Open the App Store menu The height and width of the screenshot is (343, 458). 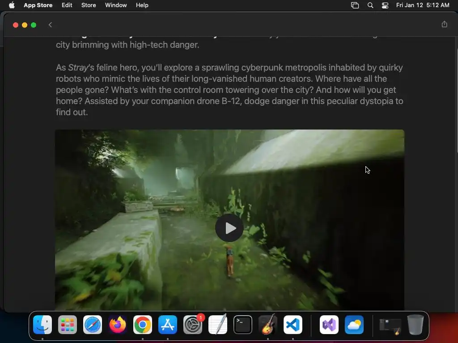(x=38, y=5)
